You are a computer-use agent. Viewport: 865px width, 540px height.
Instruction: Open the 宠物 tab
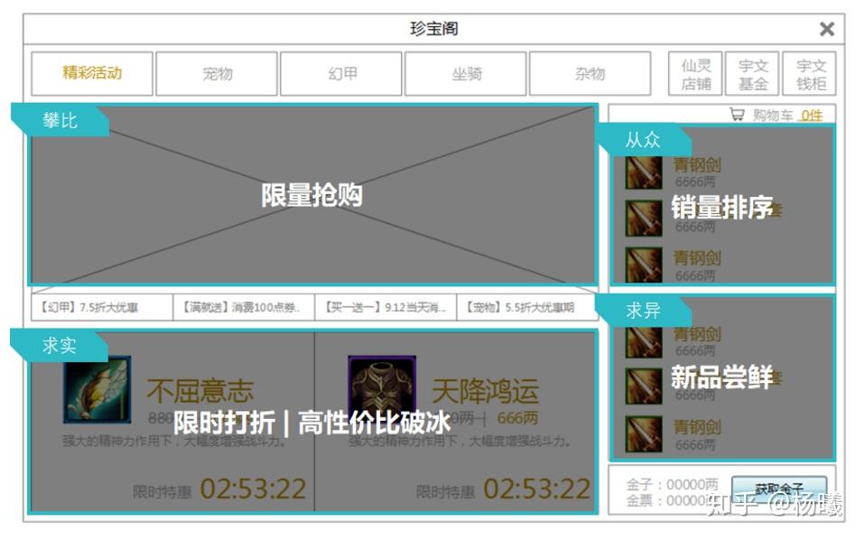point(217,74)
